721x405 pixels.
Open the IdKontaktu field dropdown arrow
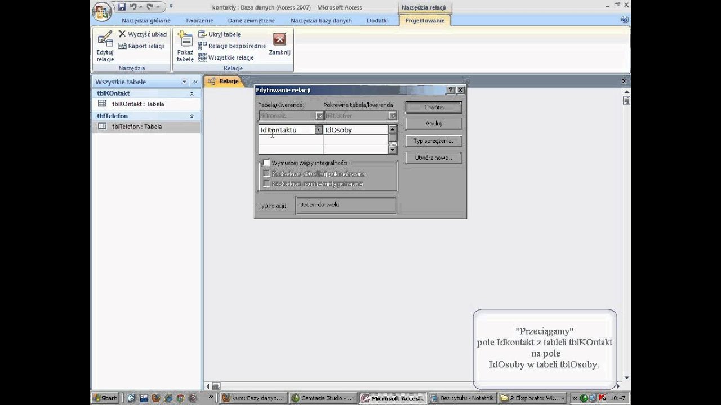pyautogui.click(x=318, y=130)
